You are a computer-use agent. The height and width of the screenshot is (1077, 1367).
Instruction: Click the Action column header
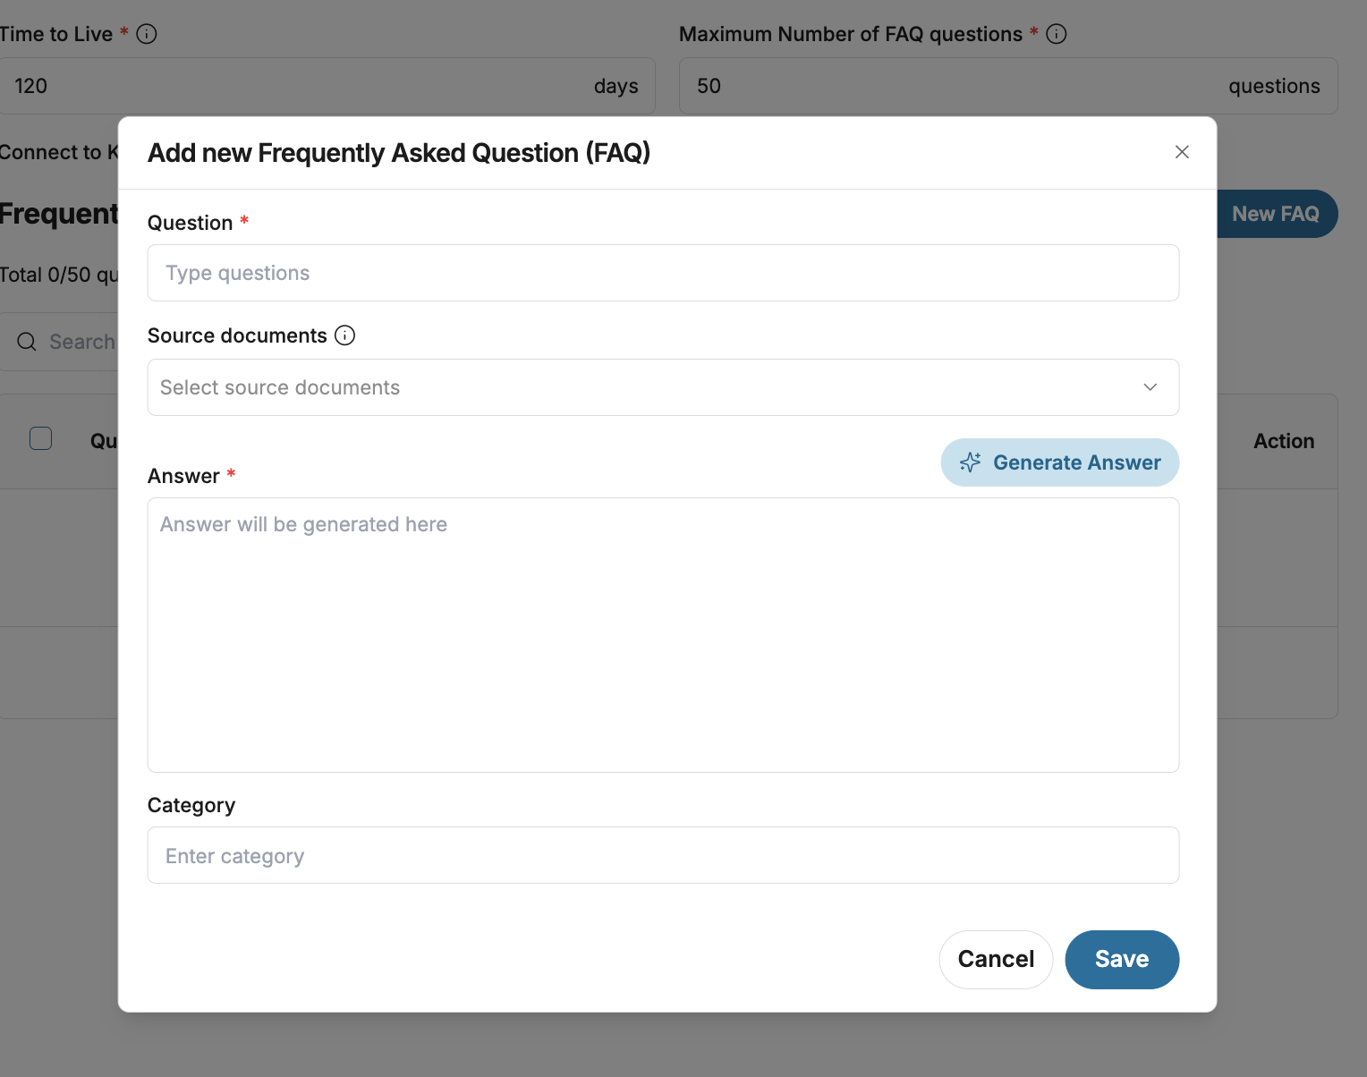pyautogui.click(x=1284, y=441)
